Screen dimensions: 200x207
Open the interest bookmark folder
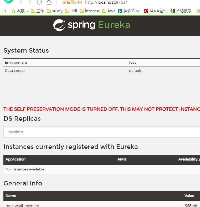(90, 11)
